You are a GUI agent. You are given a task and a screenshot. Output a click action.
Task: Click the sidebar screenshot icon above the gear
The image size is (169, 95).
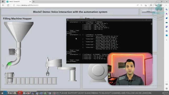[x=167, y=84]
